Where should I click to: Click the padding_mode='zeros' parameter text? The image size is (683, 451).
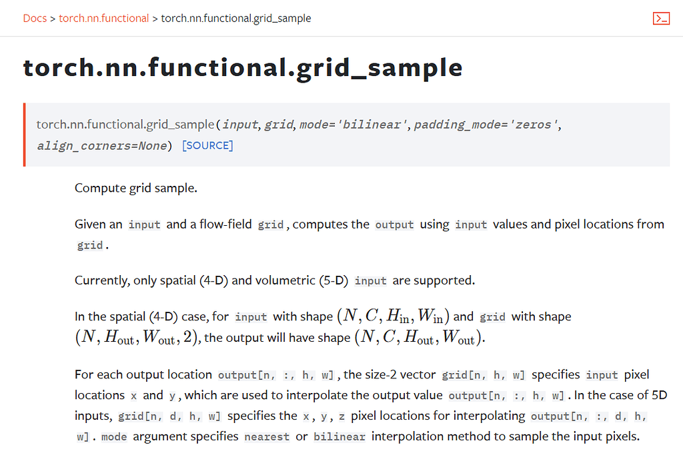(x=486, y=125)
